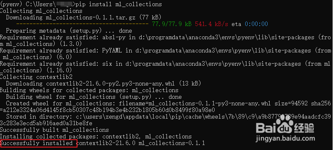Click the 'Preparing metadata (setup.py) ... done' line
This screenshot has height=150, width=333.
click(x=69, y=31)
